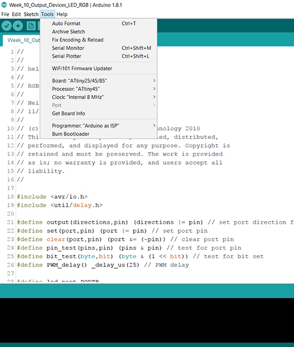Expand the Board "ATtiny25/45/85" submenu
The image size is (294, 347).
coord(99,81)
